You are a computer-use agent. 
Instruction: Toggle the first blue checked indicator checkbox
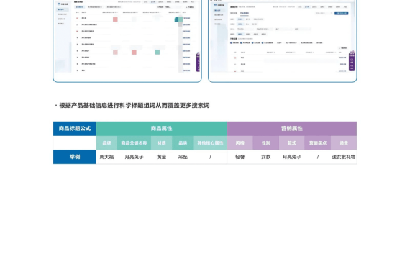(x=231, y=42)
